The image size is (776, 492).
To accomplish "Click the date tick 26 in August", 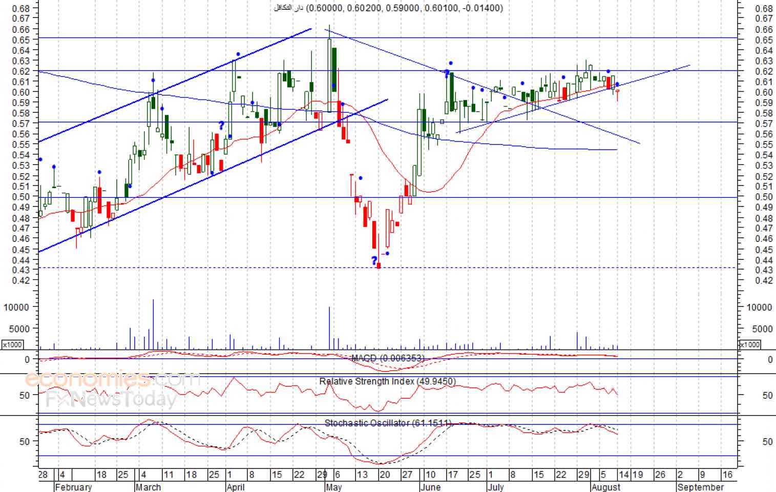I will [x=660, y=475].
